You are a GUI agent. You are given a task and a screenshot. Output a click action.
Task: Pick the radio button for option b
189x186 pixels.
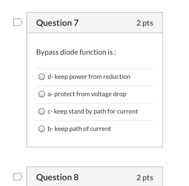(x=41, y=129)
